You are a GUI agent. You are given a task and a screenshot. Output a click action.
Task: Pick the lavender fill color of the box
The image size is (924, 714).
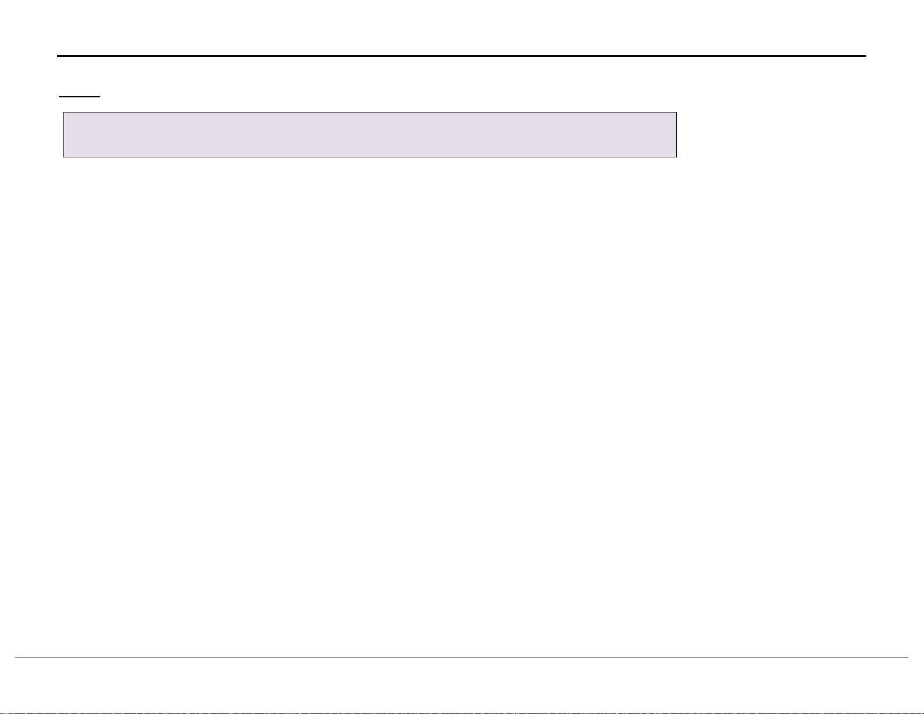pos(370,135)
